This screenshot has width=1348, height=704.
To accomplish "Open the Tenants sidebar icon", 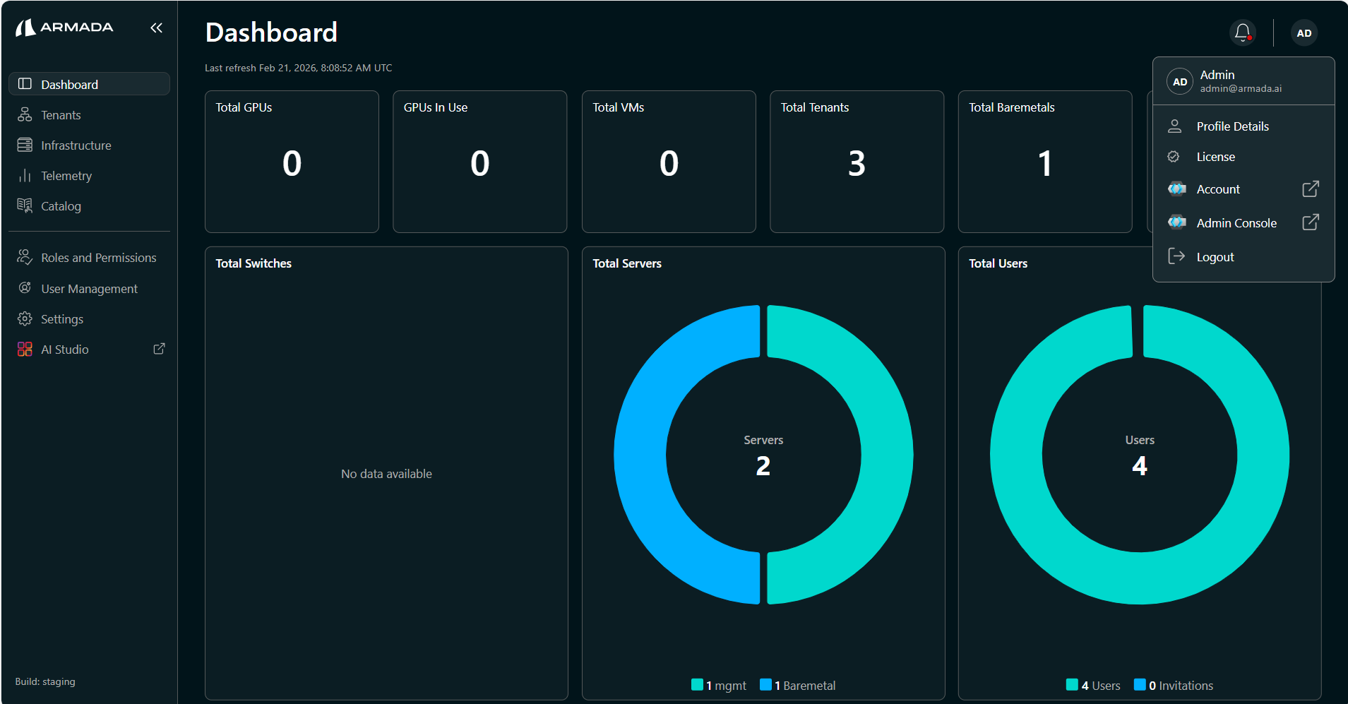I will (x=25, y=114).
